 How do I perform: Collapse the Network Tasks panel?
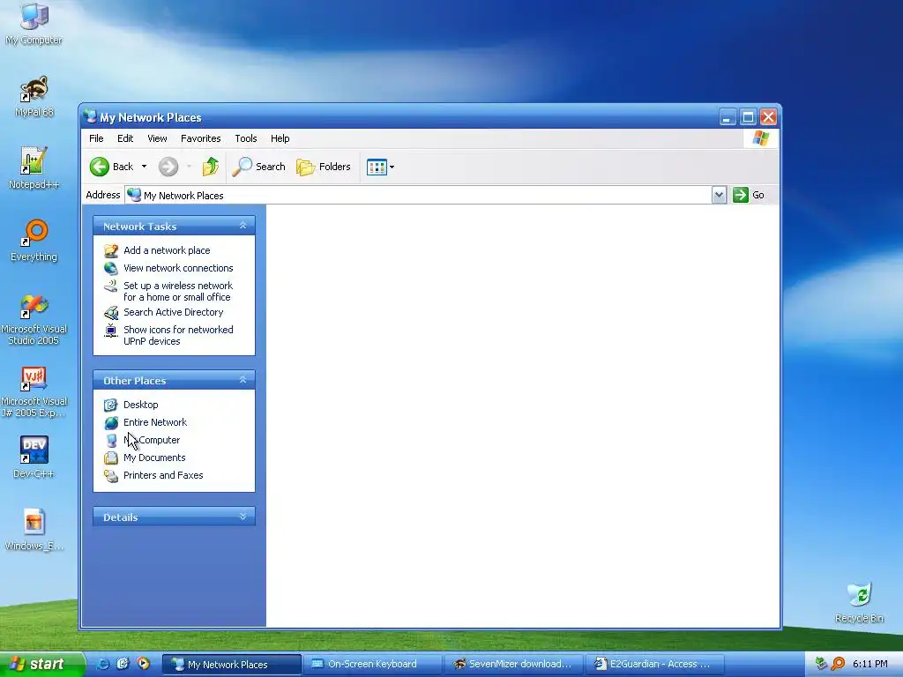243,226
